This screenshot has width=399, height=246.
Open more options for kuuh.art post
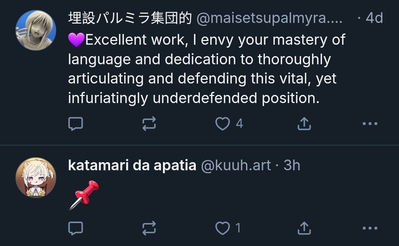(x=370, y=228)
